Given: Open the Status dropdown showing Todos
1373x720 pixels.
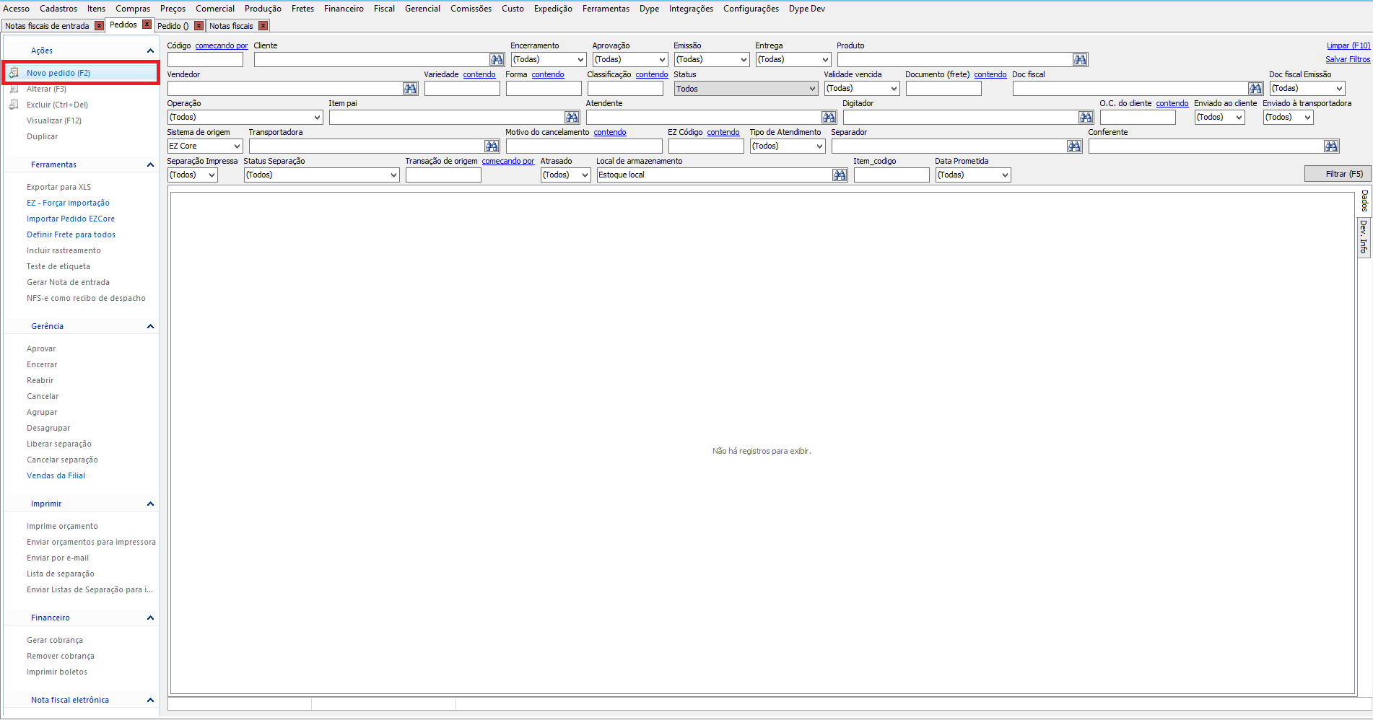Looking at the screenshot, I should [746, 89].
